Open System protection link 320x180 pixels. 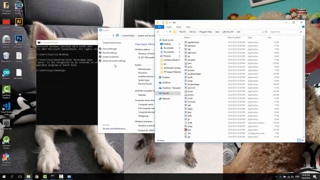pos(110,56)
